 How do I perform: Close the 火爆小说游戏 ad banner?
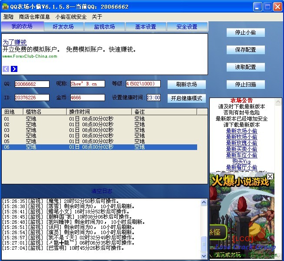point(270,176)
